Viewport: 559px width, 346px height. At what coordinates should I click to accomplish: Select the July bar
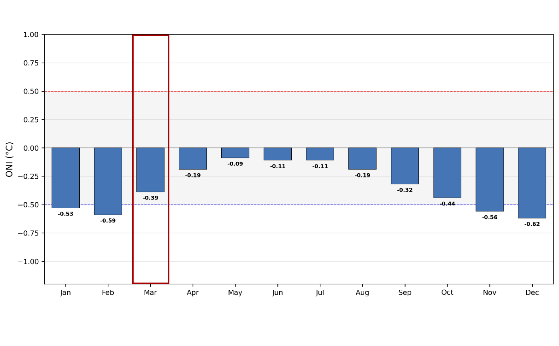click(x=320, y=154)
